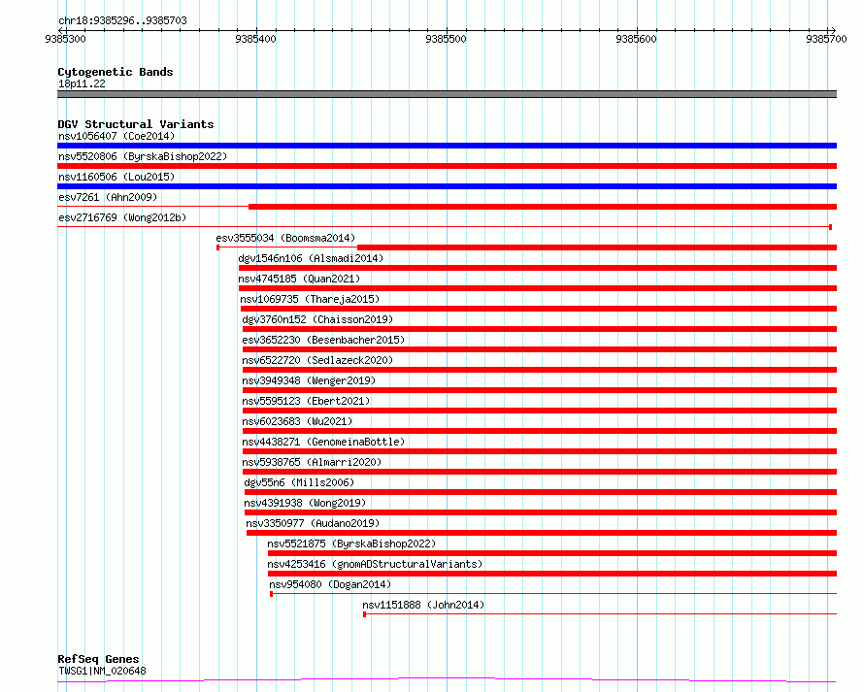Open nsv4745185 (Quan2021) variant
Viewport: 864px width, 692px height.
(299, 279)
